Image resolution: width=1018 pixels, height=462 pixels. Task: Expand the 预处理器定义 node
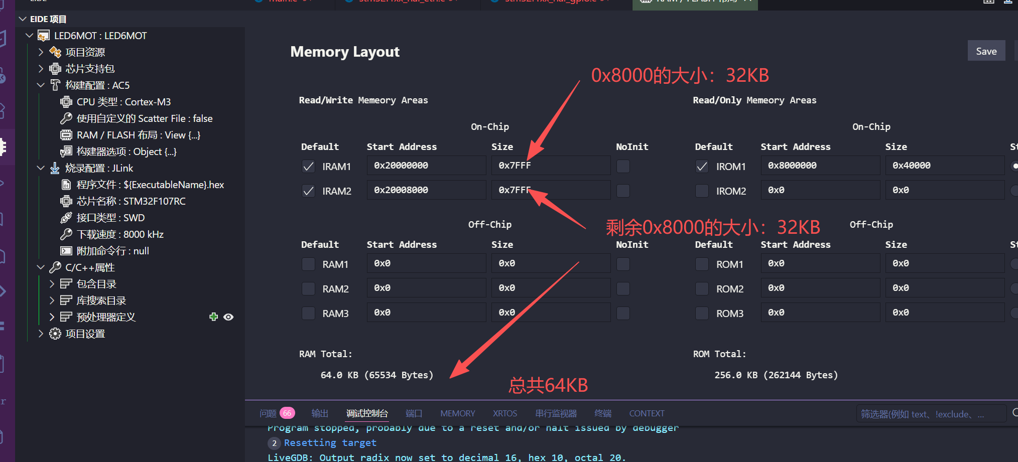click(52, 317)
